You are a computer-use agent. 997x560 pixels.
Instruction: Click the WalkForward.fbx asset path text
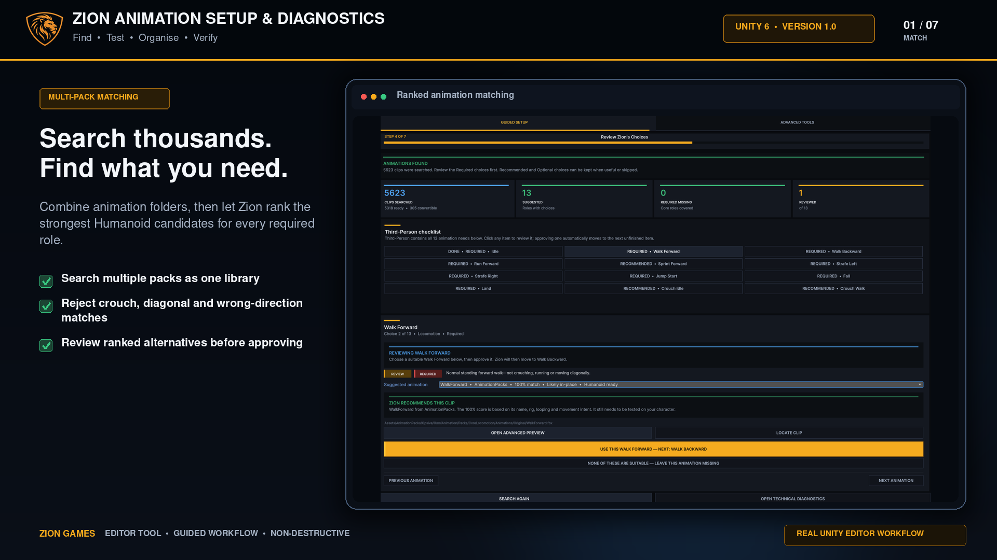click(x=468, y=423)
